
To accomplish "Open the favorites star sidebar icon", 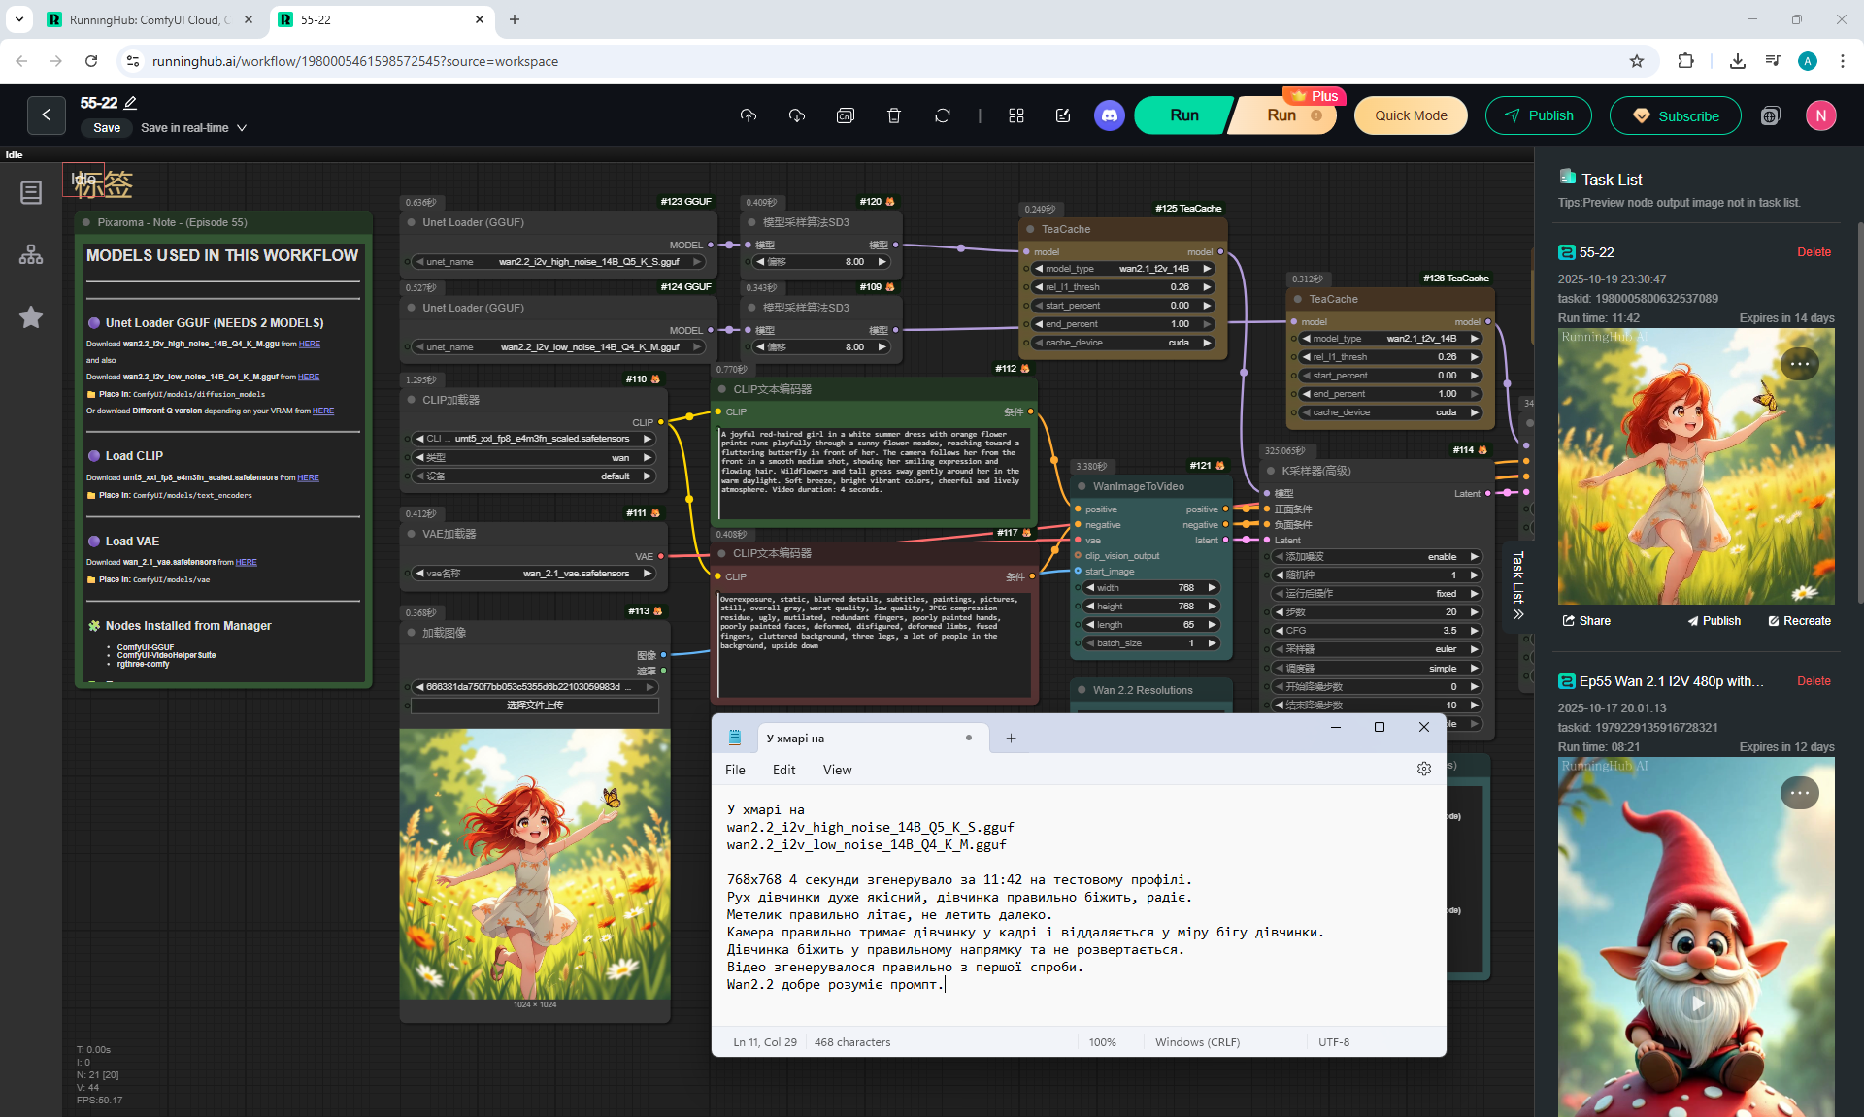I will (31, 317).
